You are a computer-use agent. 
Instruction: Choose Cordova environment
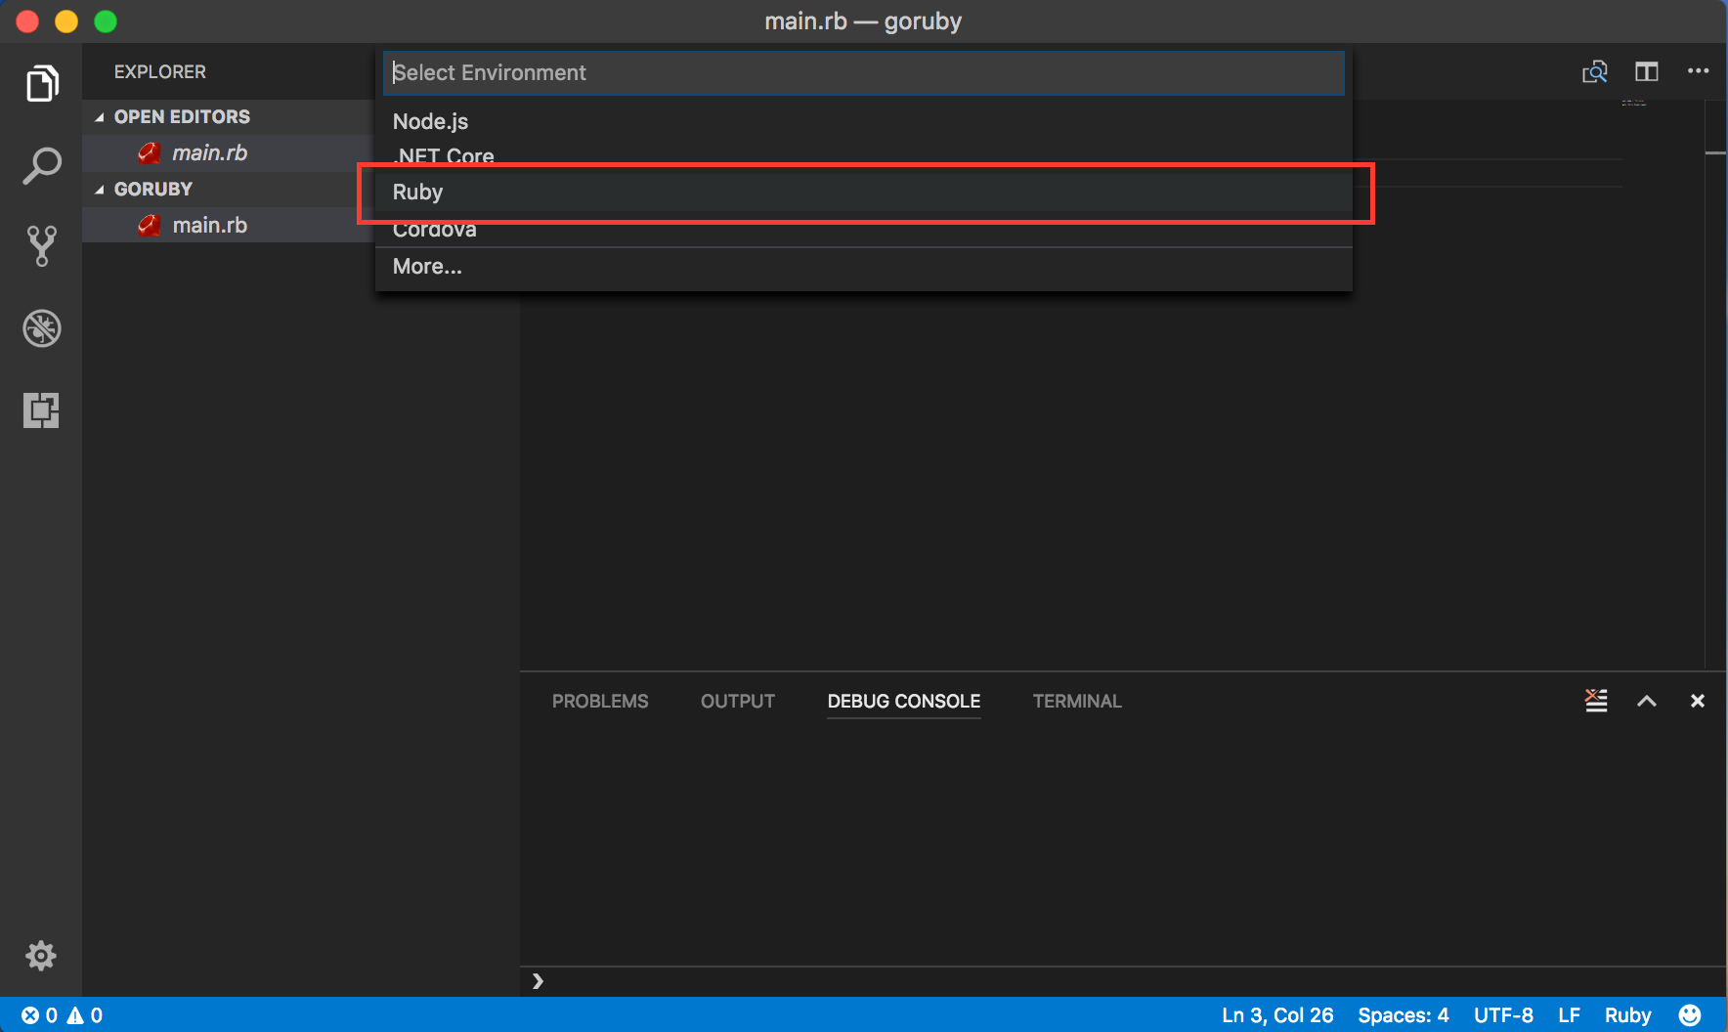864,230
